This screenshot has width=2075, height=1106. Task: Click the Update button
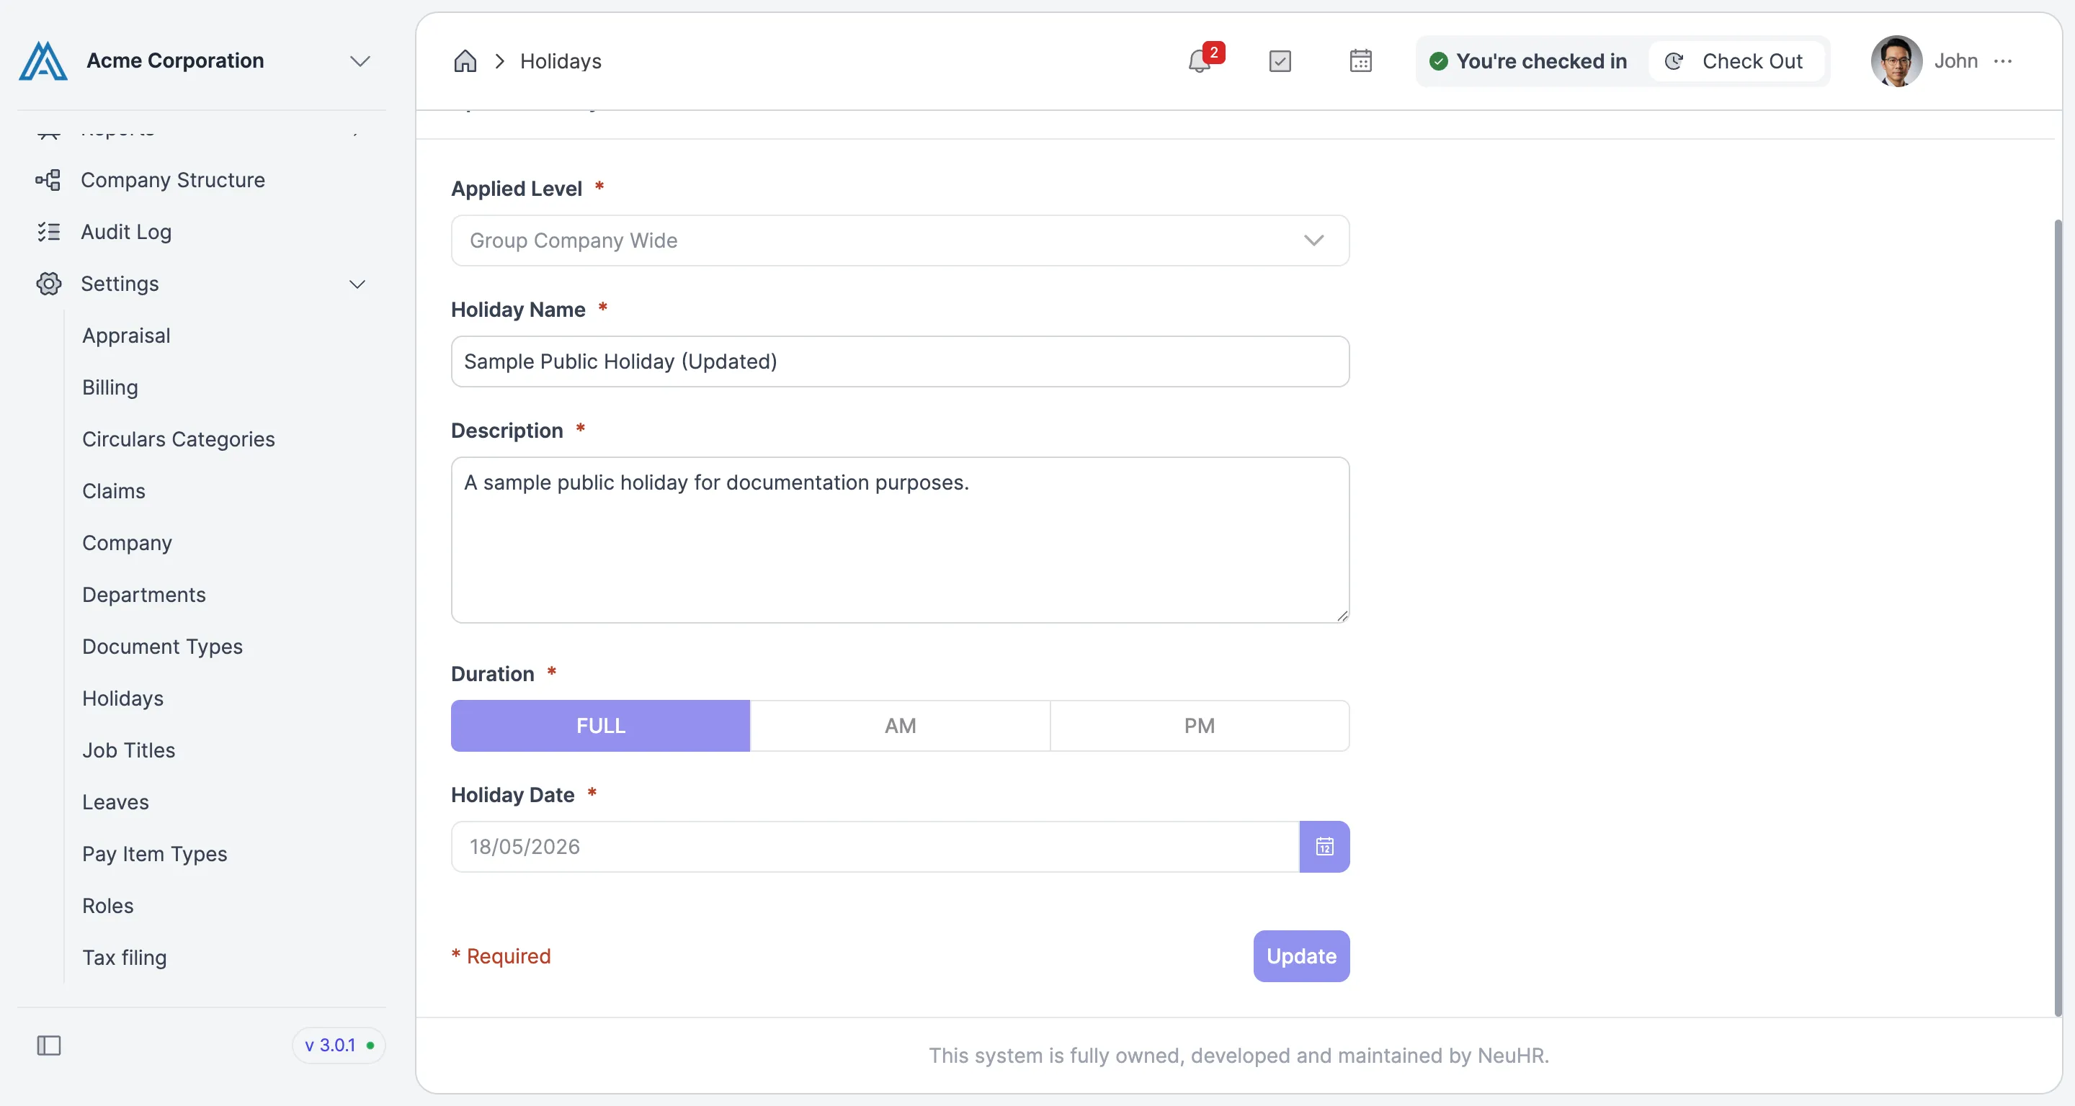coord(1301,956)
